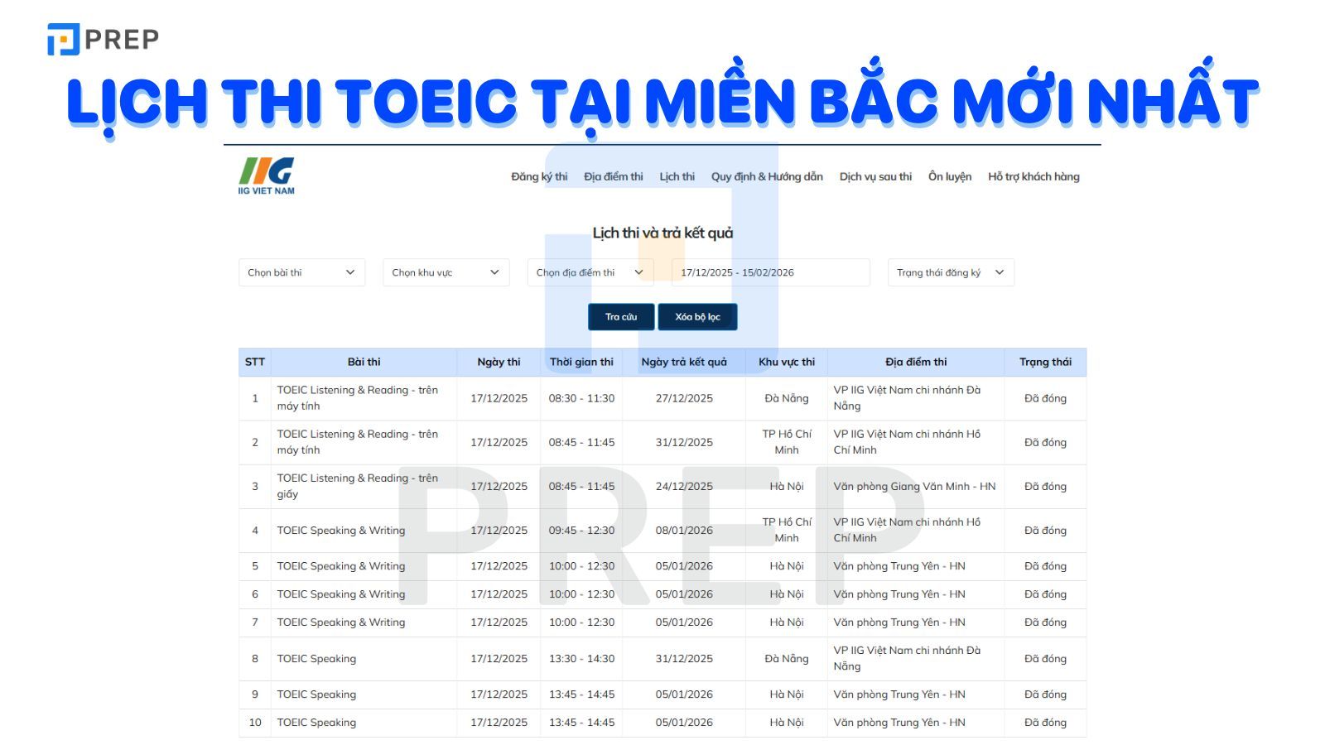
Task: Open "Hỗ trợ khách hàng" from the navbar
Action: tap(1033, 176)
